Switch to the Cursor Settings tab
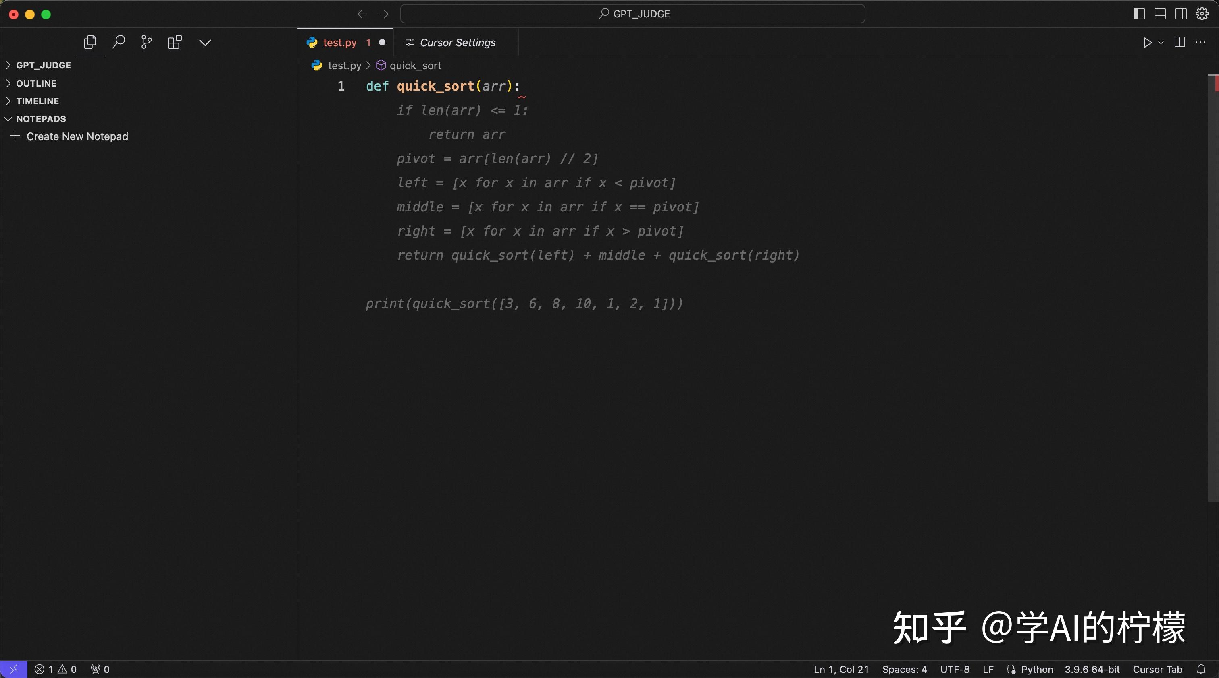This screenshot has width=1219, height=678. 450,43
